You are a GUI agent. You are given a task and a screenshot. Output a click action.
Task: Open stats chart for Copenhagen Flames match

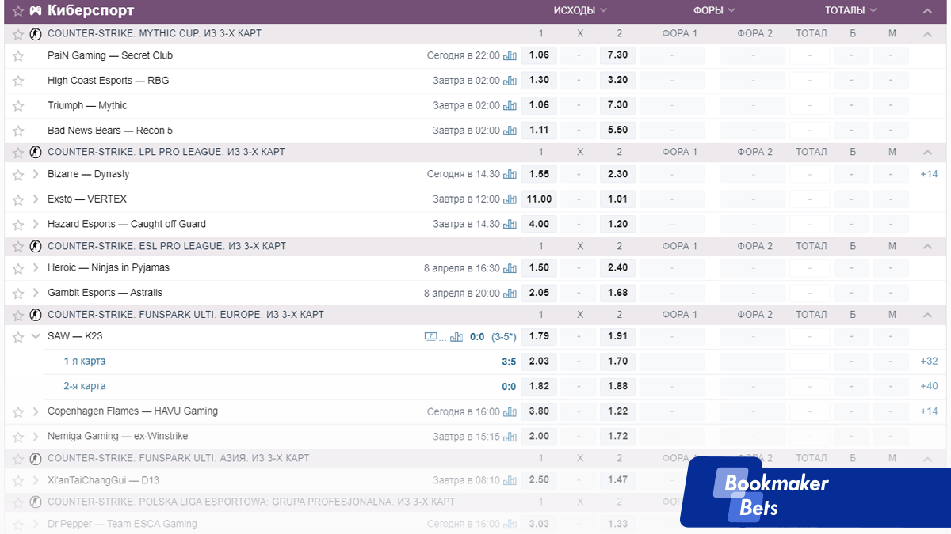pos(510,411)
